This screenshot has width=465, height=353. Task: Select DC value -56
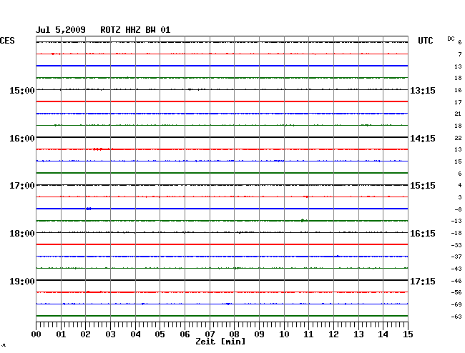coord(456,292)
